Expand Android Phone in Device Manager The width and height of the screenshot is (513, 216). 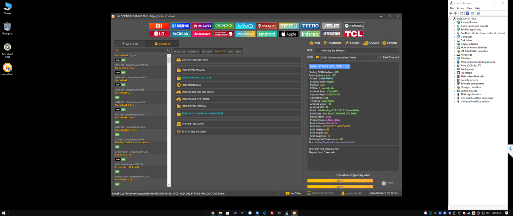(x=454, y=22)
